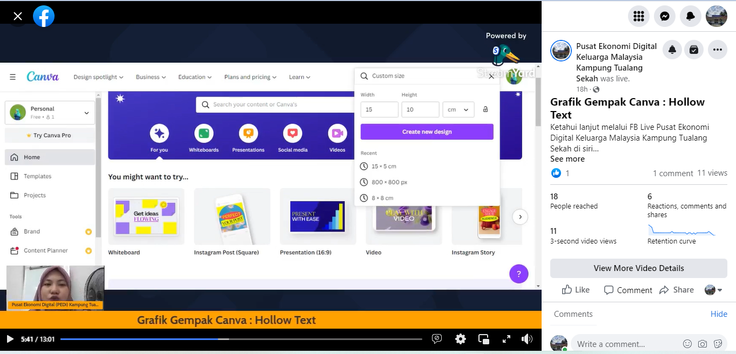Open the Instagram Story thumbnail
Viewport: 736px width, 354px height.
click(x=487, y=217)
